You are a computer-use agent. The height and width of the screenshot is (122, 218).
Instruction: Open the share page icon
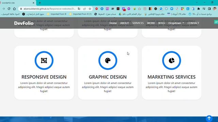[x=84, y=9]
